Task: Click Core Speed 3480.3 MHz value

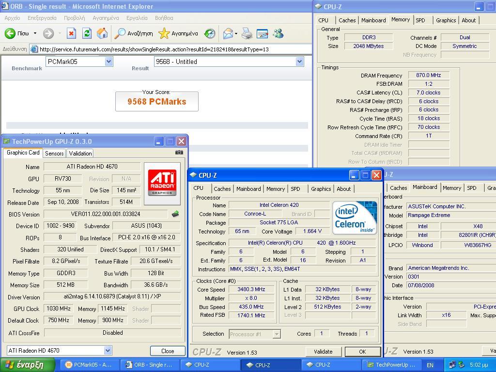Action: point(251,289)
